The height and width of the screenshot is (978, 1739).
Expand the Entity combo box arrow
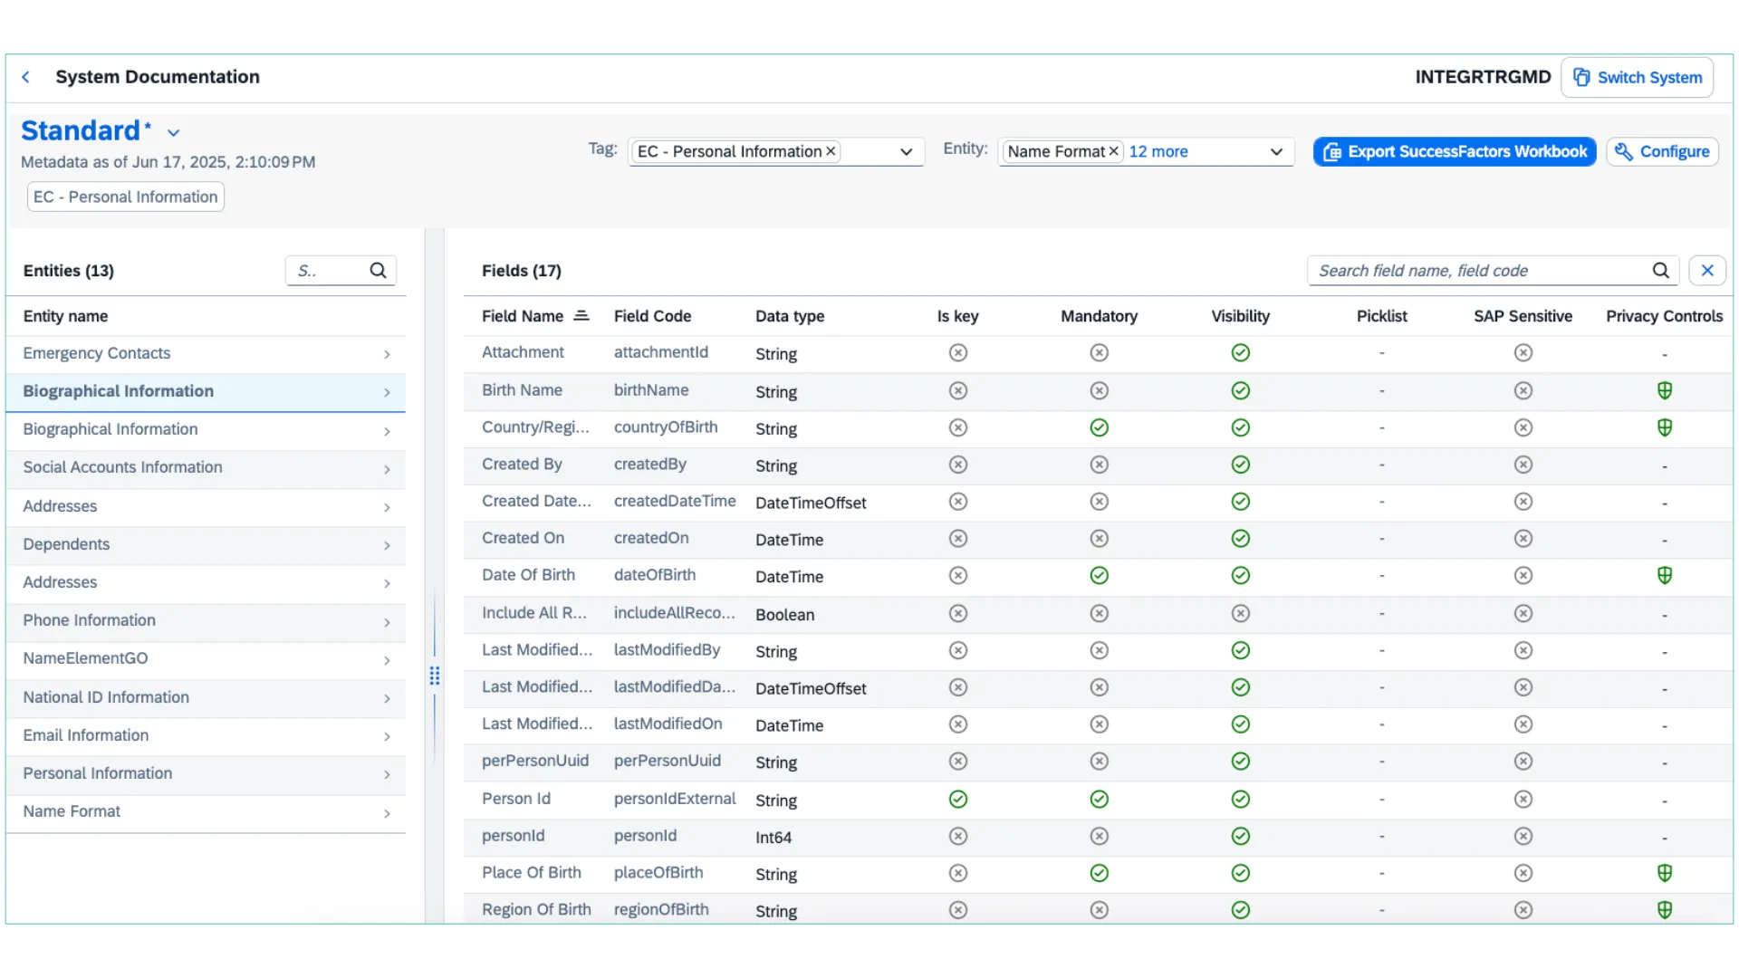tap(1276, 152)
